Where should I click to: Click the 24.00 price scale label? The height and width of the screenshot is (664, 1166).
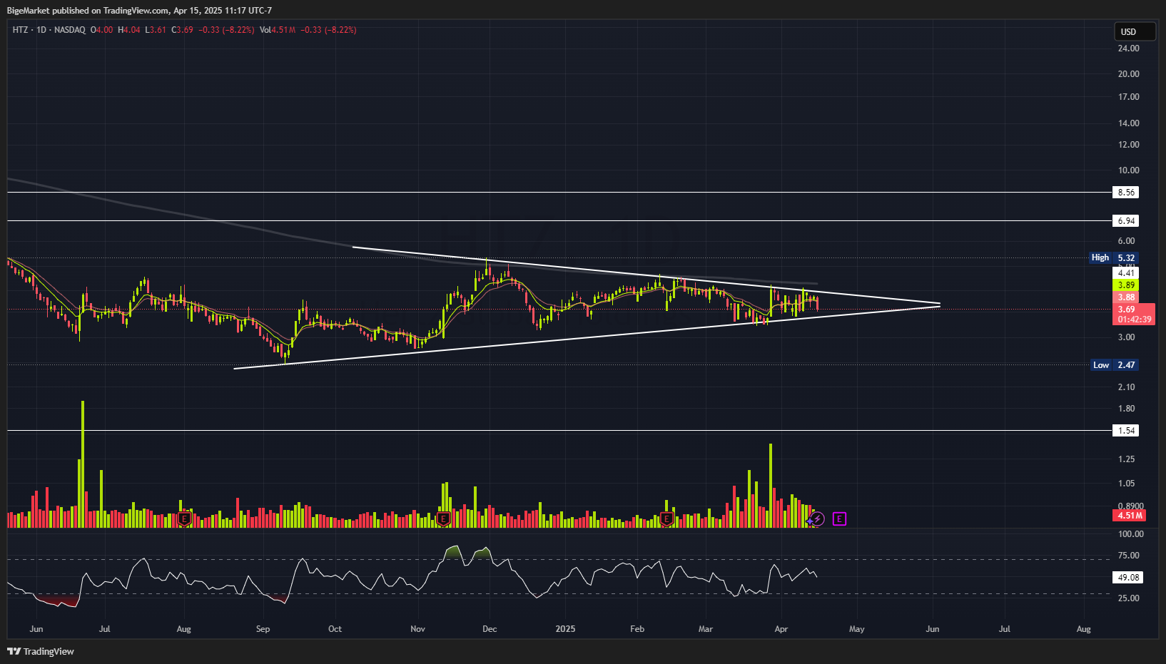tap(1129, 48)
